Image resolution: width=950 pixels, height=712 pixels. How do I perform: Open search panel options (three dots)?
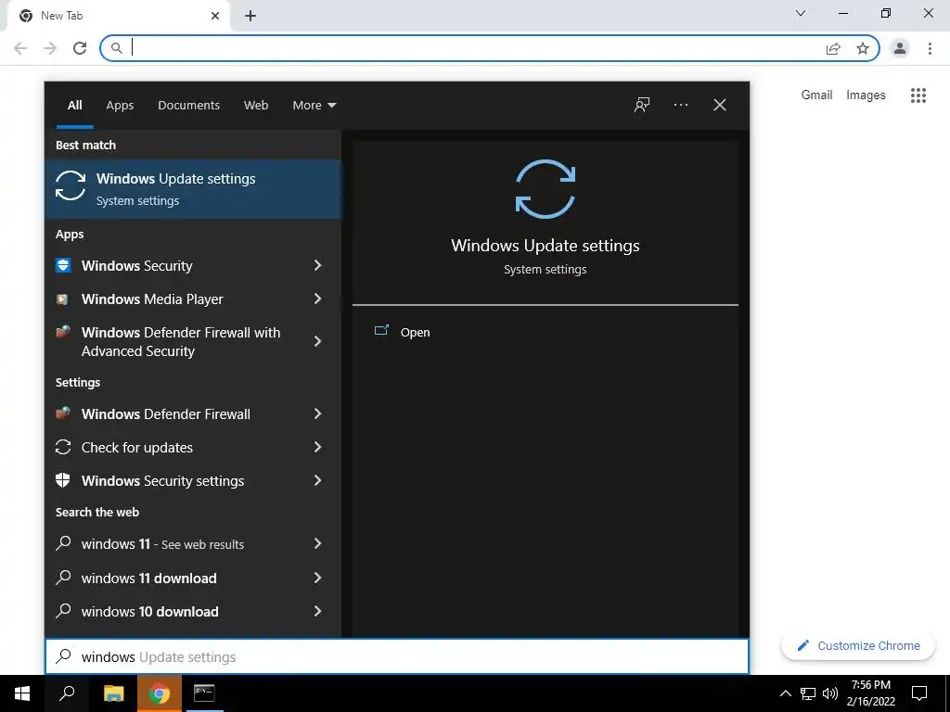pyautogui.click(x=681, y=105)
